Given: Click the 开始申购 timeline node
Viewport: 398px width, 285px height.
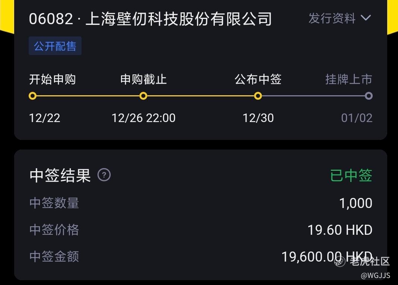Looking at the screenshot, I should 33,96.
